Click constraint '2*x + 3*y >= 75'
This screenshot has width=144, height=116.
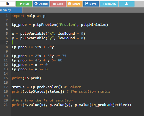[x=51, y=56]
